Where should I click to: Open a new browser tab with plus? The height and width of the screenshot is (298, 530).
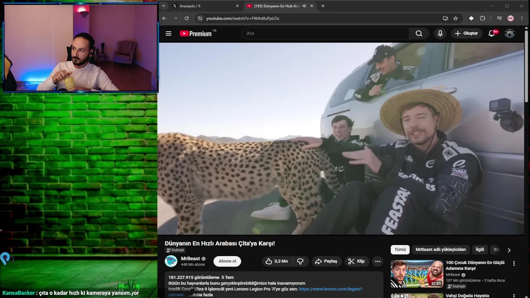323,6
